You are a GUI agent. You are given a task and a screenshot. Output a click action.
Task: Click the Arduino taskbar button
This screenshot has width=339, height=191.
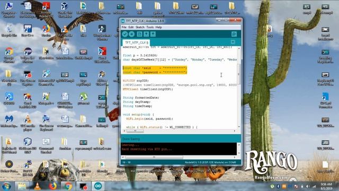(98, 186)
